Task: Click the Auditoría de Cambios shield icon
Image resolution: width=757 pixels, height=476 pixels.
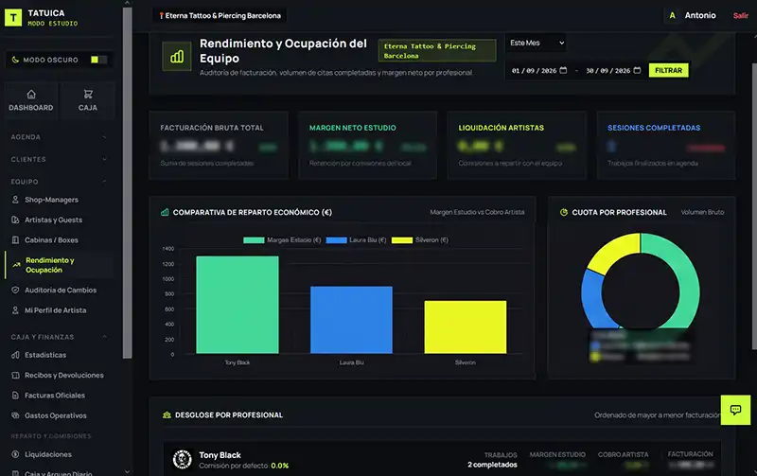Action: 15,291
